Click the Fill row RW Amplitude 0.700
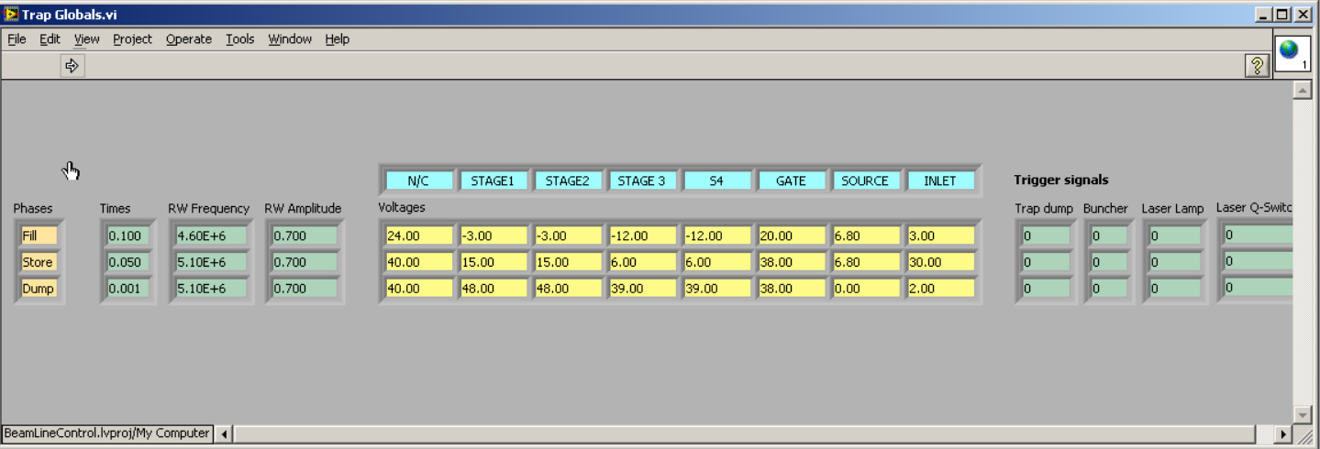1320x449 pixels. pos(305,235)
